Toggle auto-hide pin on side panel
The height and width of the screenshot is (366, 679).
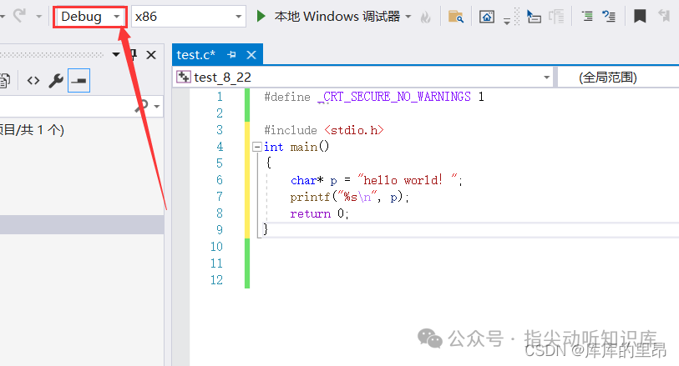[134, 55]
